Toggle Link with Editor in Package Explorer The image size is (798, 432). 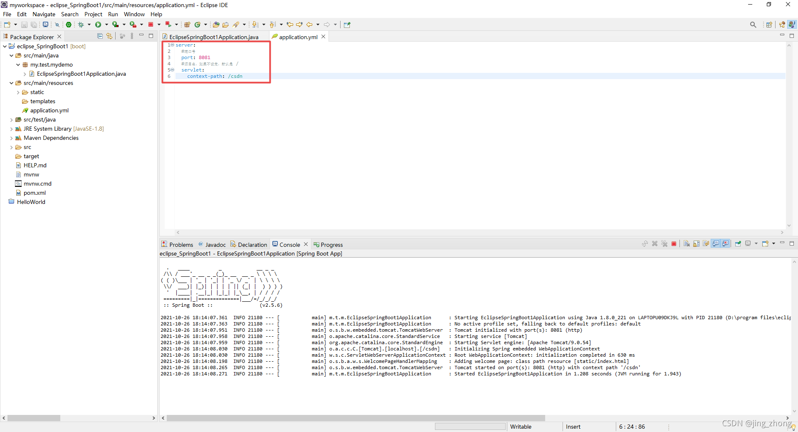[109, 36]
